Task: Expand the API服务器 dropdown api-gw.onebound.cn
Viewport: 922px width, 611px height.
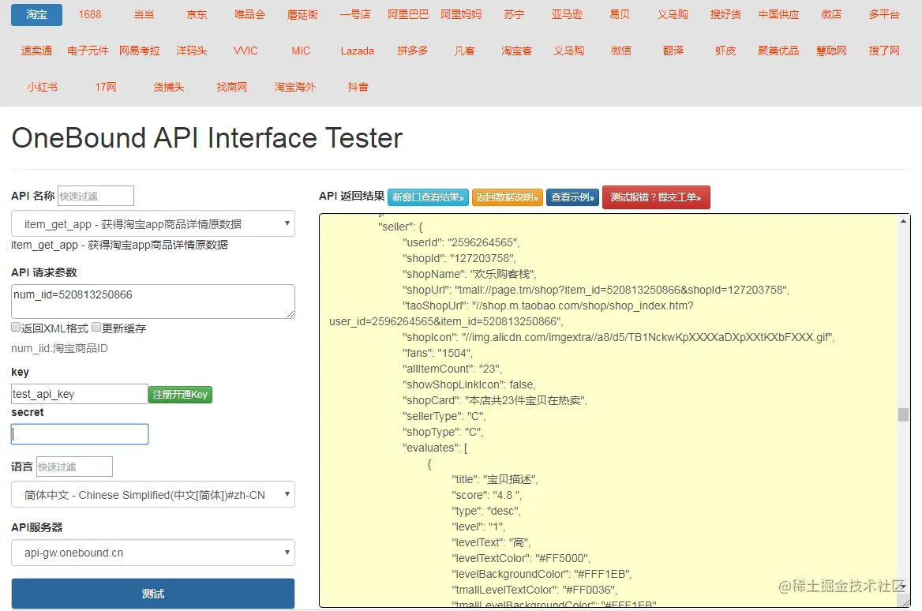Action: [153, 553]
